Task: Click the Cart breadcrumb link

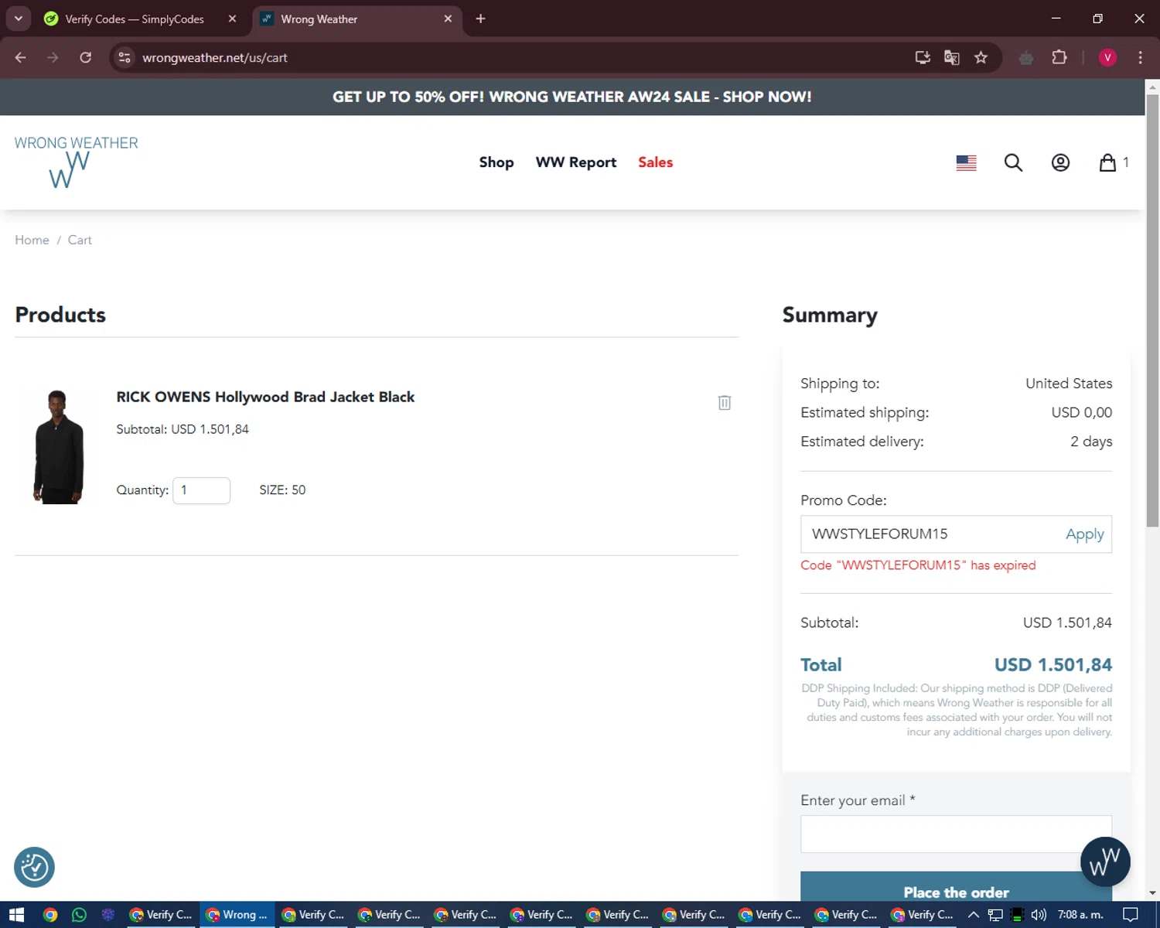Action: coord(80,240)
